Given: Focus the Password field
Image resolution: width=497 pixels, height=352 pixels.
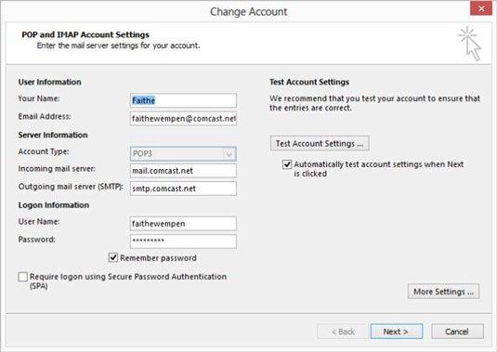Looking at the screenshot, I should pos(183,241).
